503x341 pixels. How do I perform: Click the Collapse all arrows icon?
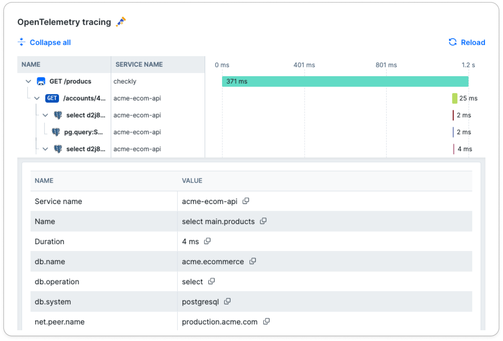[x=21, y=42]
